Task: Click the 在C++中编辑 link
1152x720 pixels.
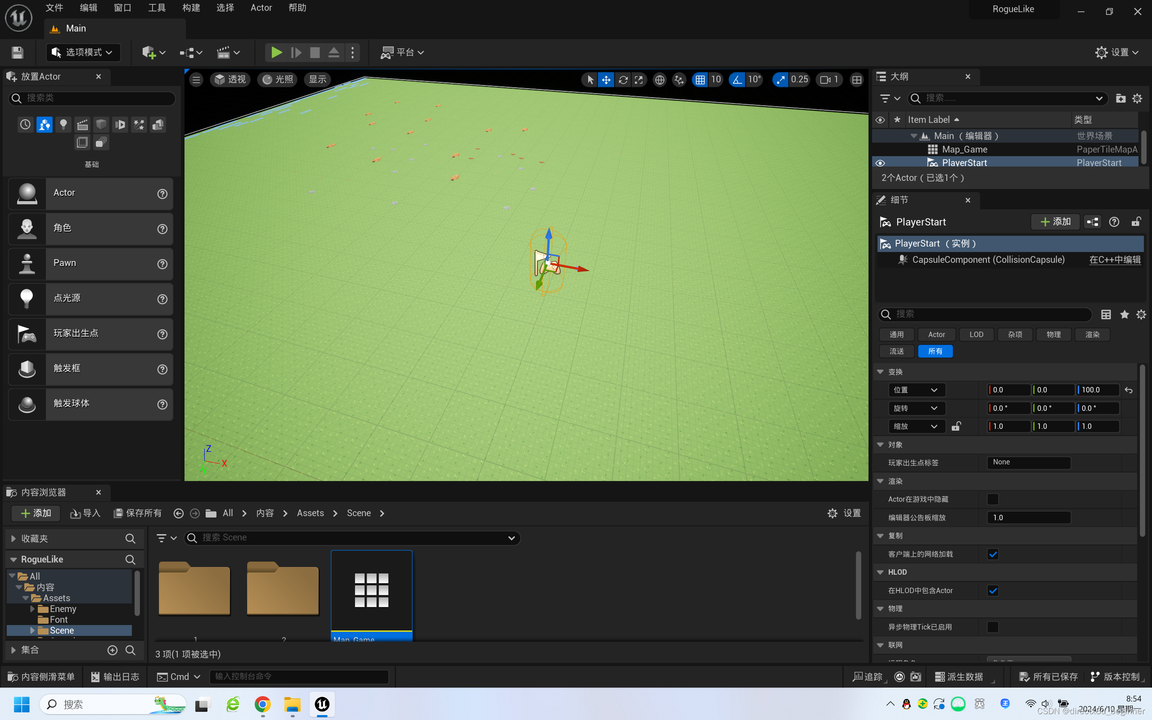Action: point(1115,260)
